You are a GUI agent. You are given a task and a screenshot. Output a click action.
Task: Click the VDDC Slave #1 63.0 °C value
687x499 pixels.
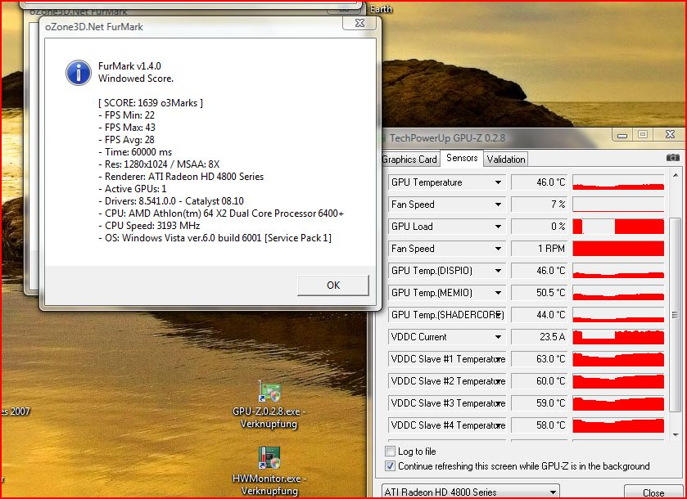(x=540, y=359)
